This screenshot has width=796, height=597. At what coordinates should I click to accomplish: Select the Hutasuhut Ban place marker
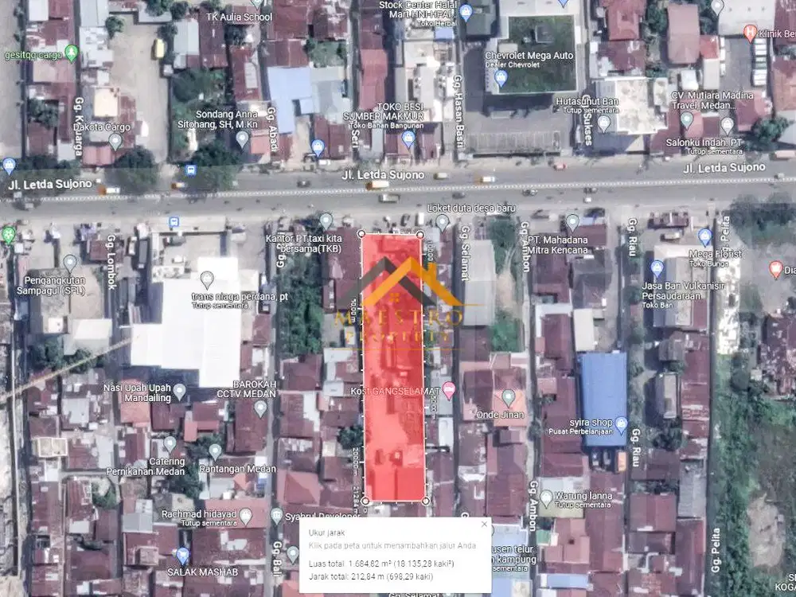[x=604, y=123]
